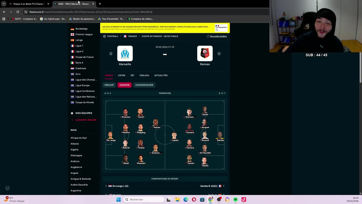Click De Lange J. in lineup list
The image size is (362, 204).
pyautogui.click(x=120, y=186)
